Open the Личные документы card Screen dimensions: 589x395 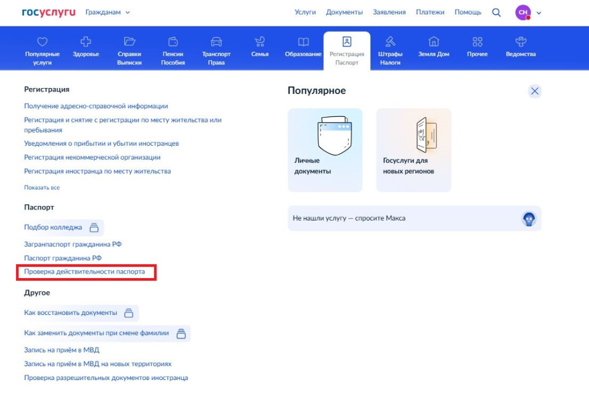click(x=325, y=150)
